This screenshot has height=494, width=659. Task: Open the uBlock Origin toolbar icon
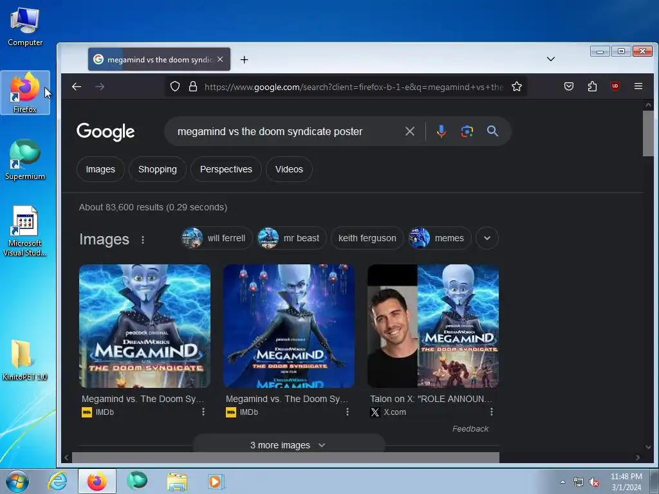pos(615,87)
